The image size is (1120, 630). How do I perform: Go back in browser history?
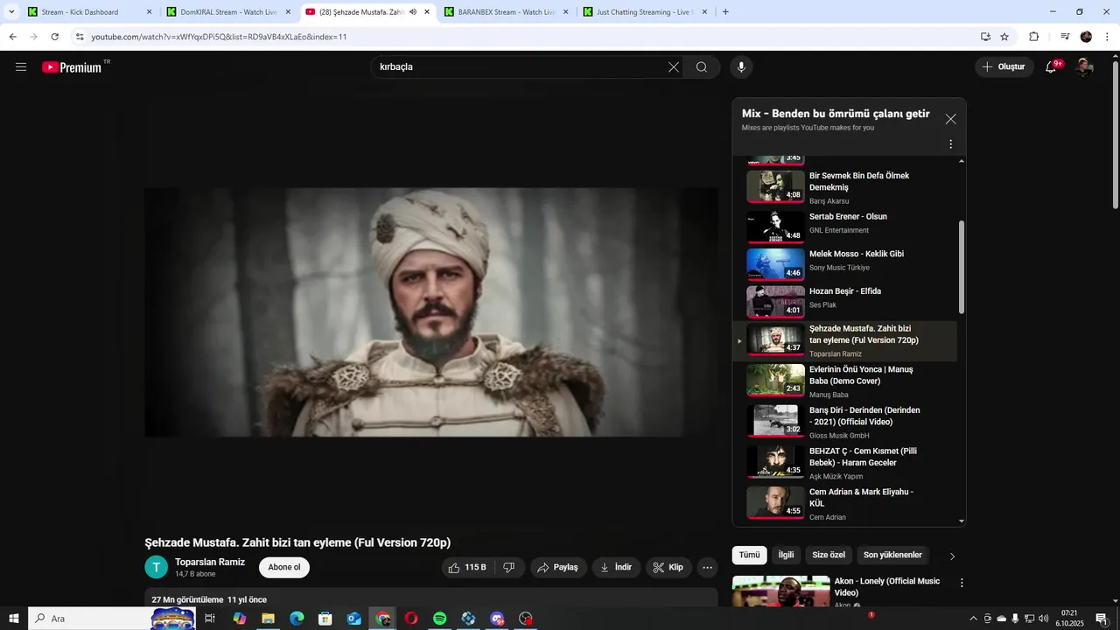coord(13,37)
